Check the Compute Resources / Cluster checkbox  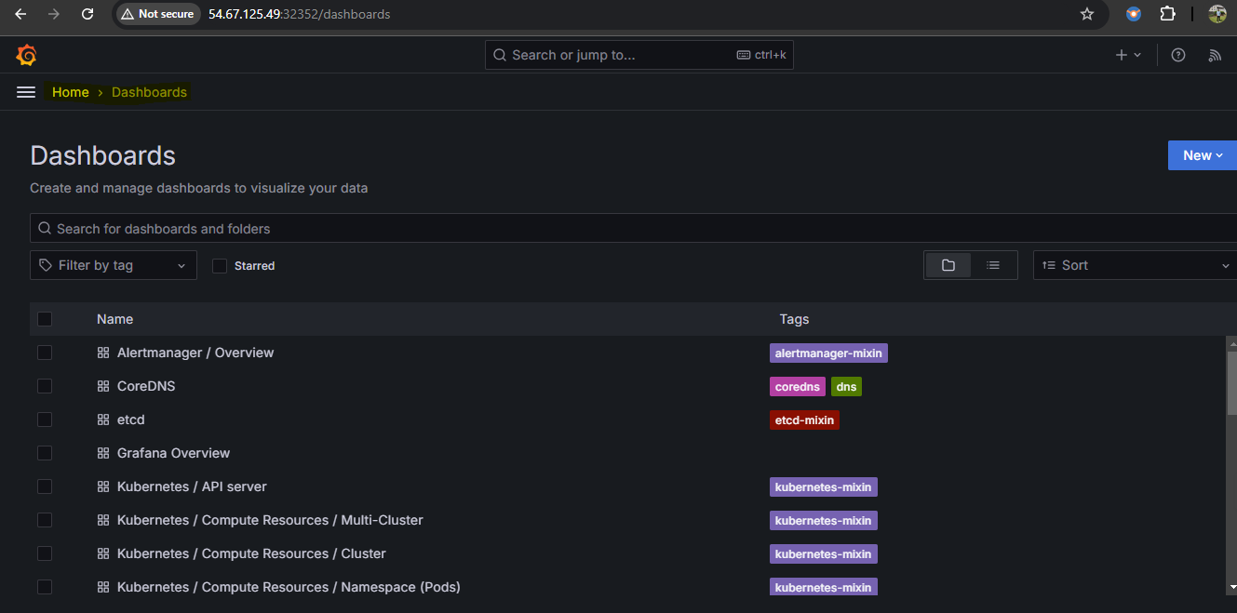(x=45, y=553)
